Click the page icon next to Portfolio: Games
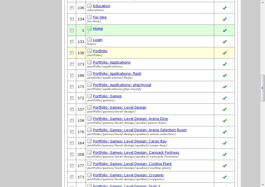265x187 pixels. click(89, 96)
